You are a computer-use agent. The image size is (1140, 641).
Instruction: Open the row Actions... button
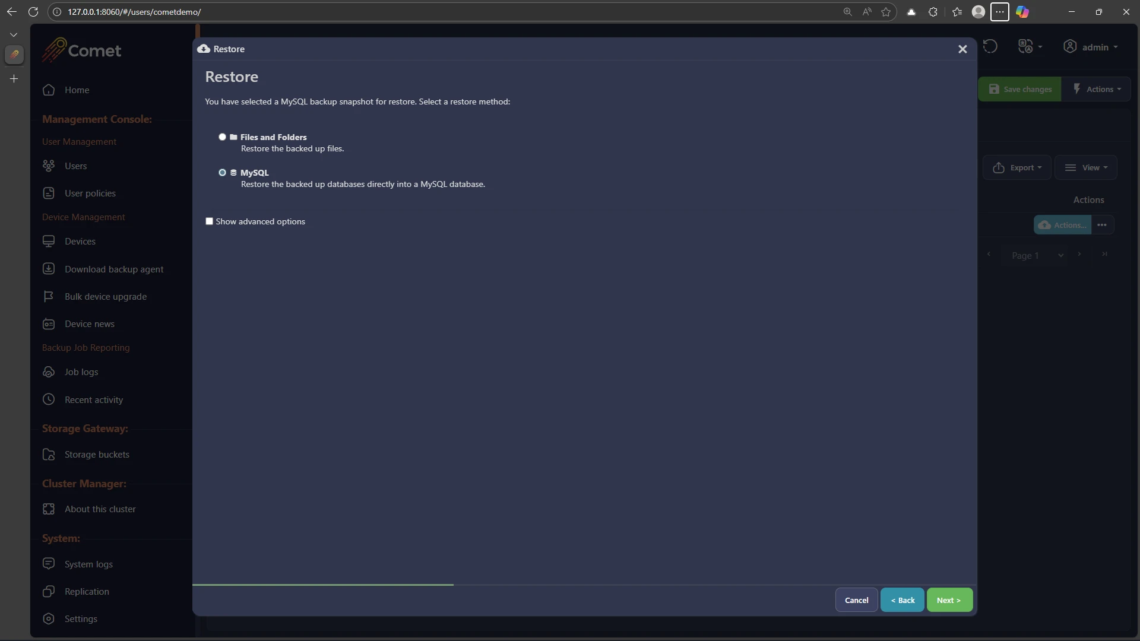[x=1063, y=225]
